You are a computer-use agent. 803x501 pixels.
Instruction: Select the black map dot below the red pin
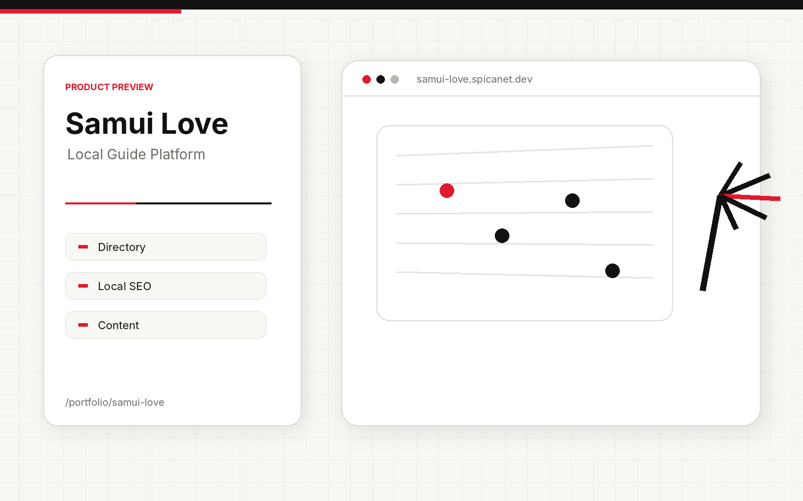pyautogui.click(x=502, y=235)
